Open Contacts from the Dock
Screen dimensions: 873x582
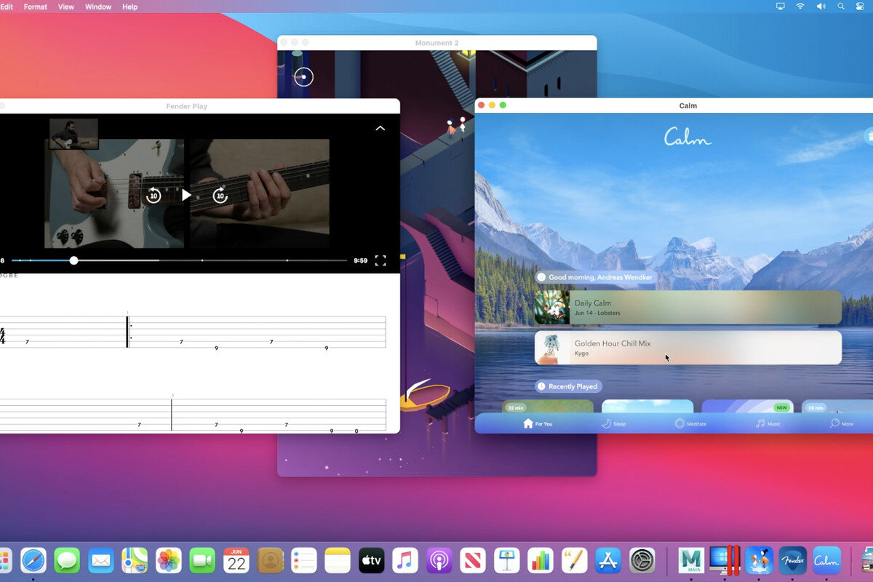point(270,560)
